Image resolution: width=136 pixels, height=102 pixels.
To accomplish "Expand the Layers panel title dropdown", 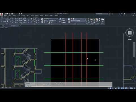I will [x=49, y=24].
